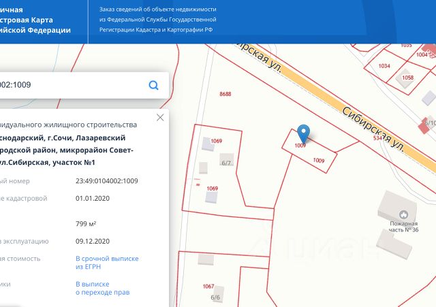Click the building labeled 6/6
This screenshot has height=307, width=436.
(x=216, y=297)
